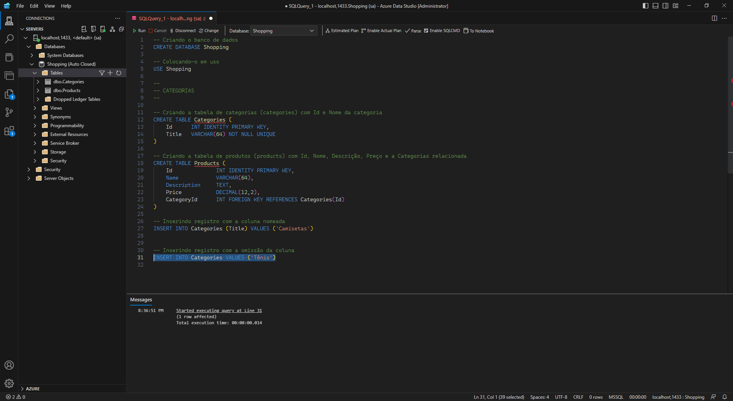Image resolution: width=733 pixels, height=401 pixels.
Task: Expand the Views folder
Action: [35, 108]
